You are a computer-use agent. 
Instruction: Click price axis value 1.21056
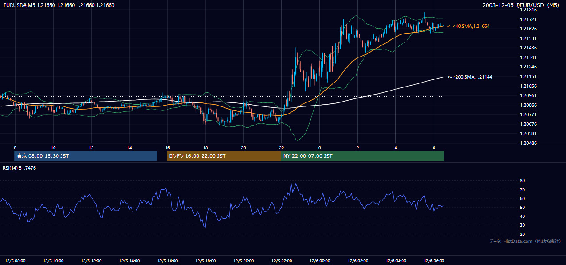(528, 86)
